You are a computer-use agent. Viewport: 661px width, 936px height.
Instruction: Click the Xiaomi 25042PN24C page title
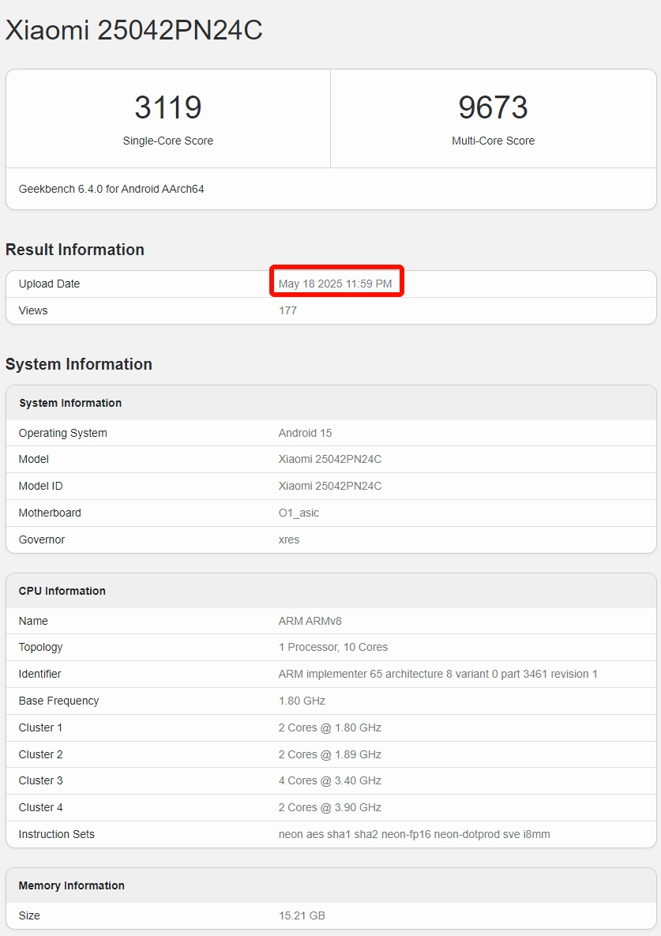coord(133,30)
